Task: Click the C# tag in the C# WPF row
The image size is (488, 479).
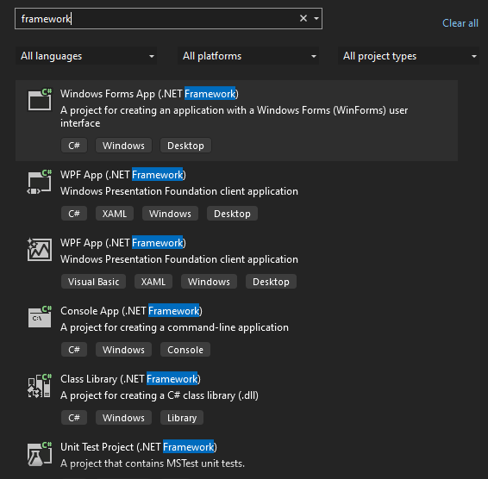Action: coord(74,214)
